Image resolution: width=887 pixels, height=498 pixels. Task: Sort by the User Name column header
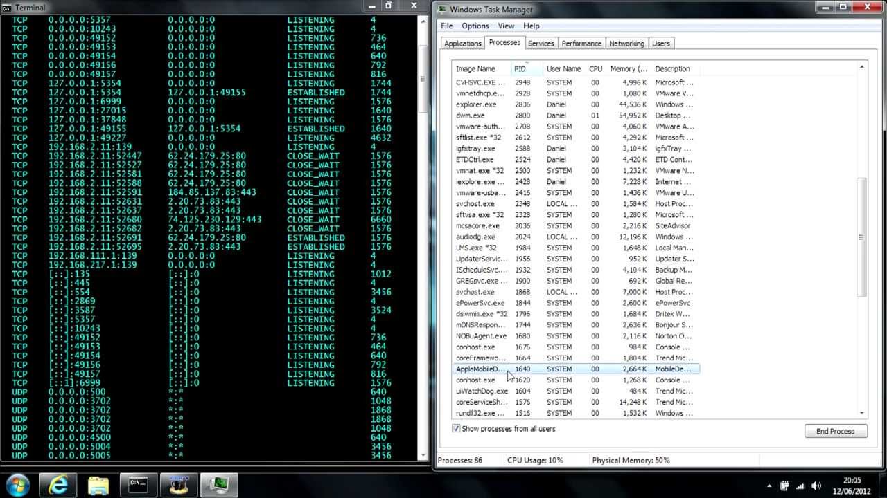[565, 68]
